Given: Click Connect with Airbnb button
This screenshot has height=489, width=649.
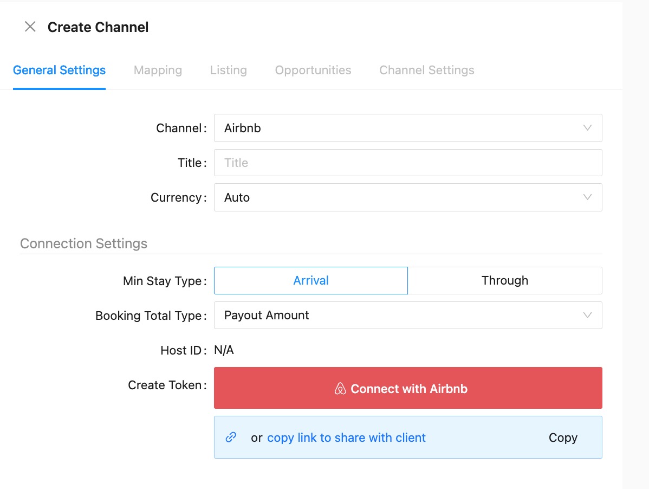Looking at the screenshot, I should 408,388.
